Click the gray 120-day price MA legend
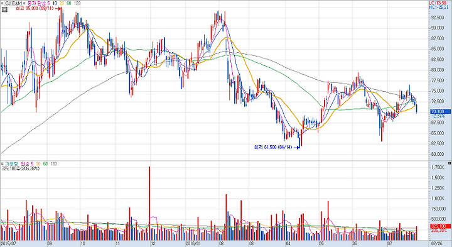Viewport: 452px width, 247px height. coord(77,4)
